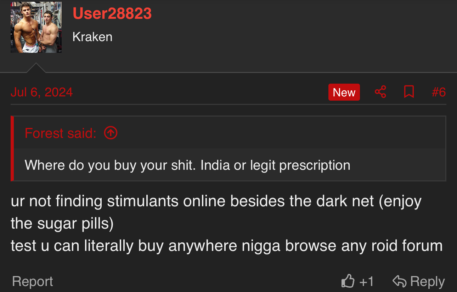Click the Kraken user title
457x292 pixels.
coord(92,37)
